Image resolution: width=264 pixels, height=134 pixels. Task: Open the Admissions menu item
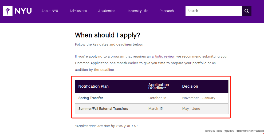coord(78,11)
